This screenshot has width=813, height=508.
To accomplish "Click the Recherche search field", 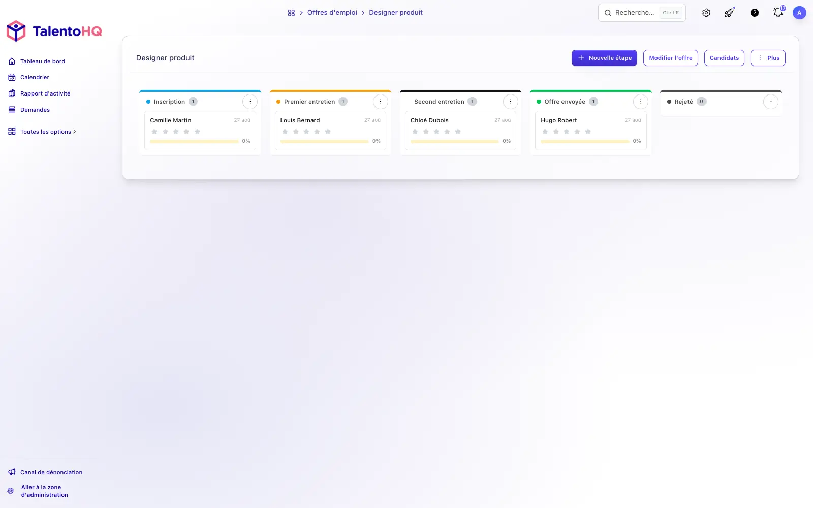I will [x=642, y=13].
